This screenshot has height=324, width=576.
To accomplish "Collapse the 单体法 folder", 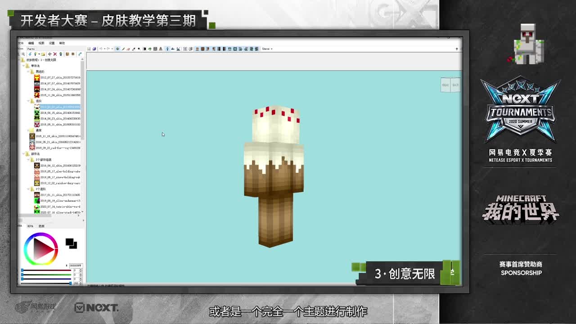I will click(x=24, y=66).
